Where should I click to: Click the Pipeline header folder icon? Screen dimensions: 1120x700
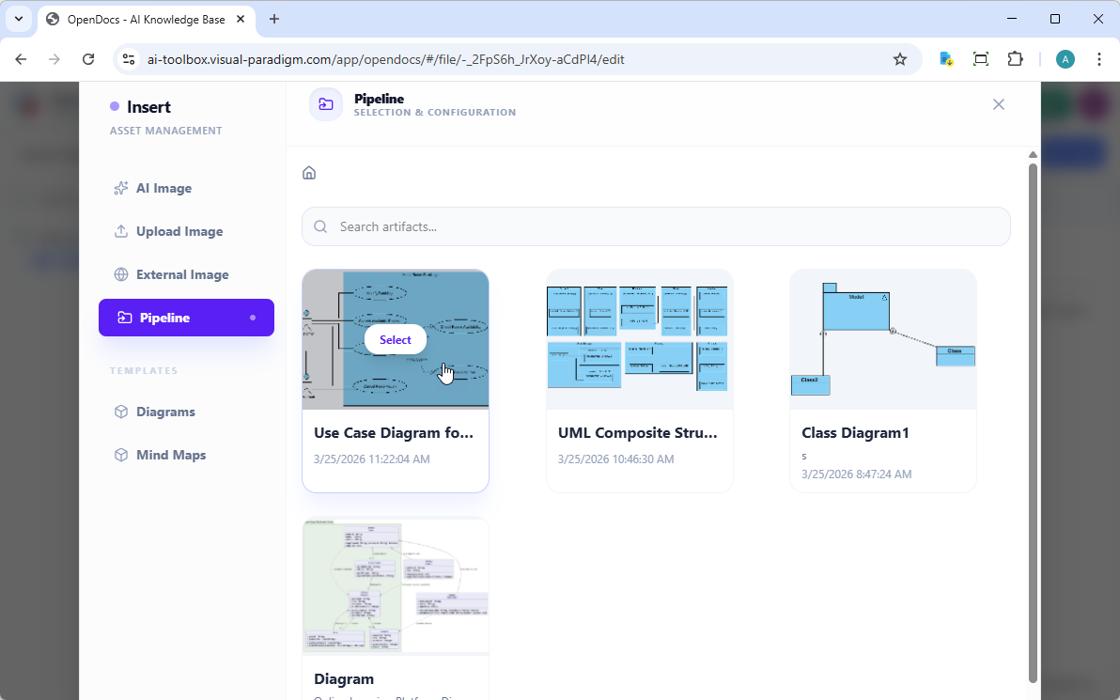coord(325,104)
